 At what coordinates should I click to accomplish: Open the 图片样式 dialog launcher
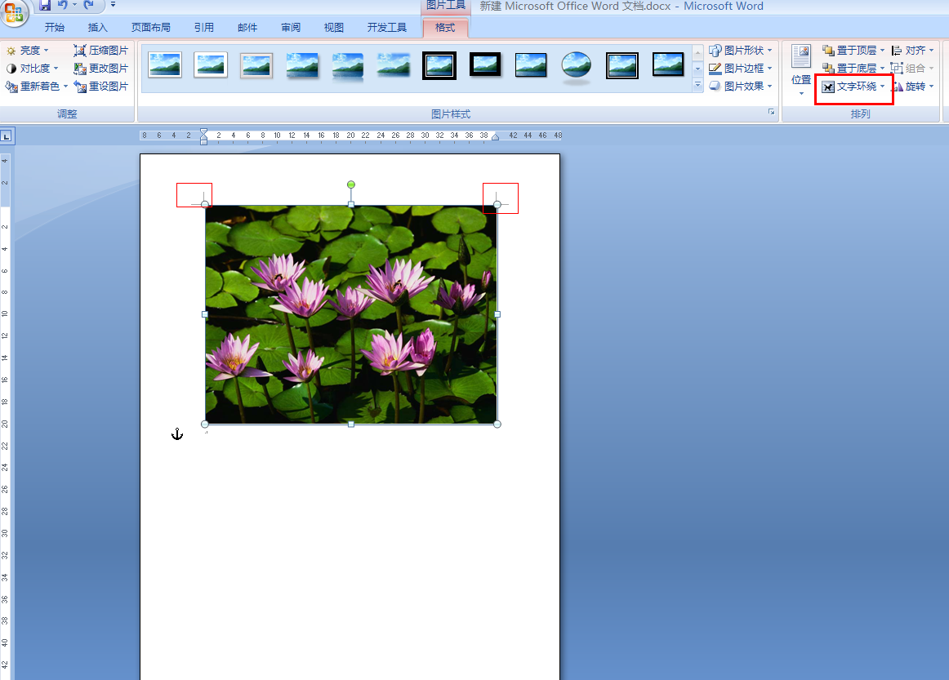770,113
